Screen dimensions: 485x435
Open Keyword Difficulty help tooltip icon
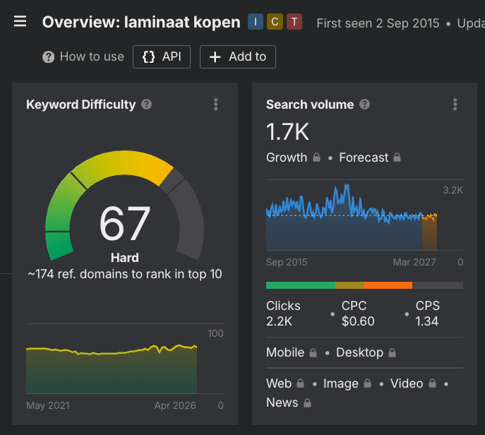pyautogui.click(x=147, y=105)
